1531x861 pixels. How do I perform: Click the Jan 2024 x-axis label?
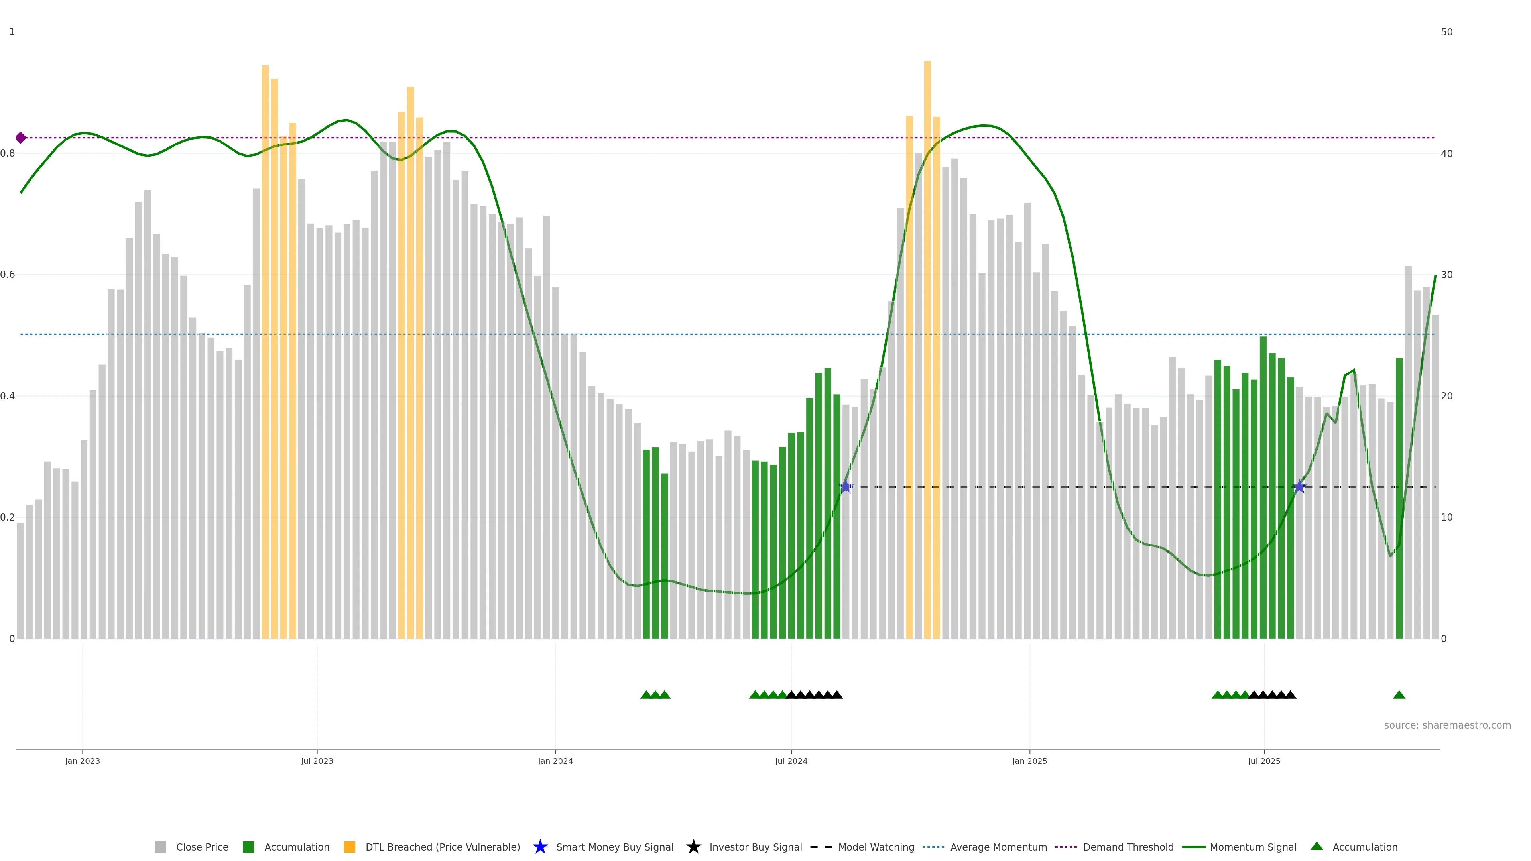coord(555,761)
